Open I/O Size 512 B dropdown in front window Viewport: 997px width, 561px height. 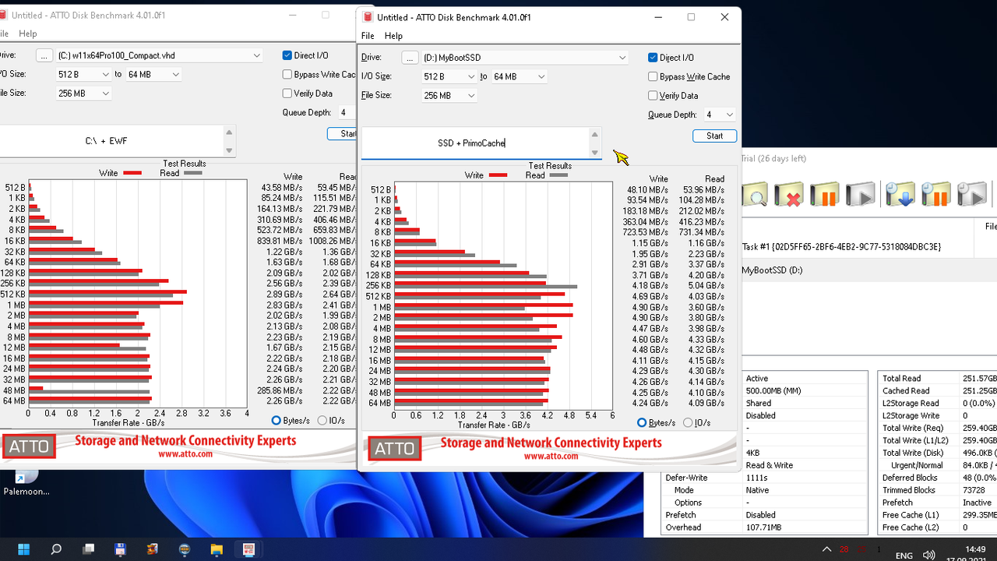(449, 76)
